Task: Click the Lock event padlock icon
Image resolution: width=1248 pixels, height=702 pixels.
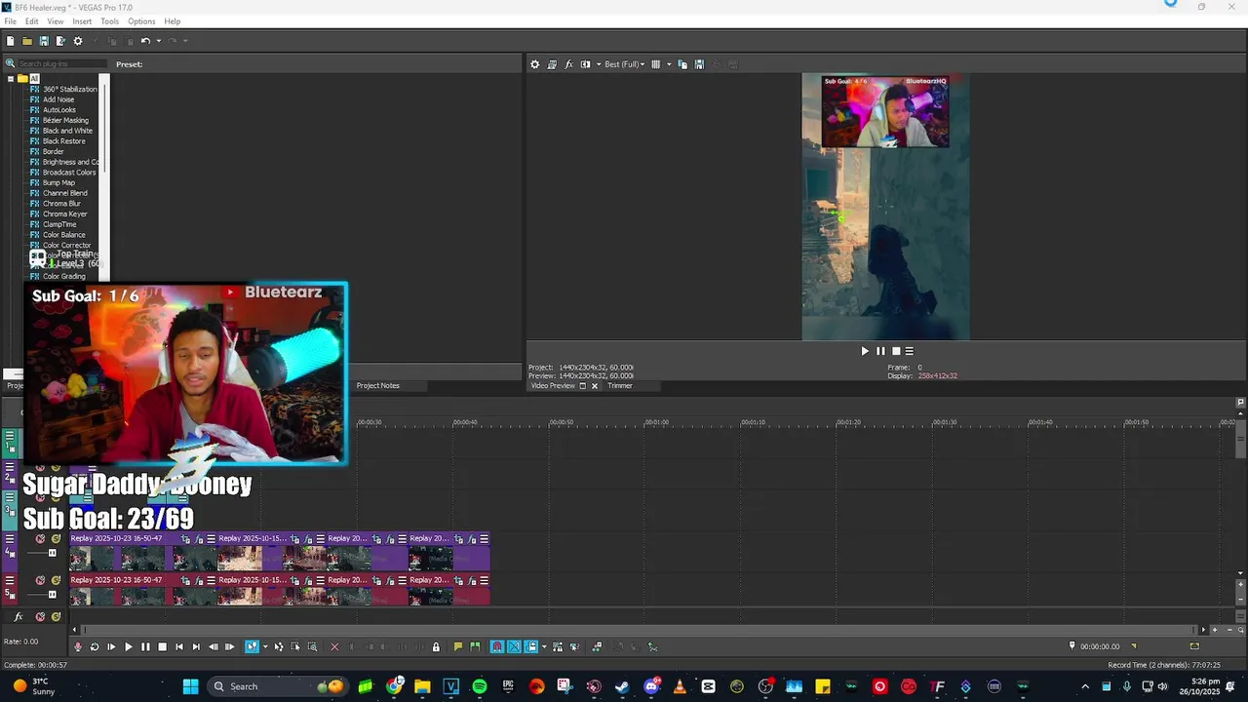Action: tap(436, 646)
